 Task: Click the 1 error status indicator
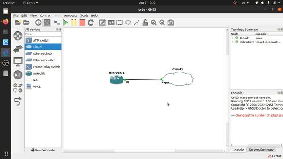(275, 156)
